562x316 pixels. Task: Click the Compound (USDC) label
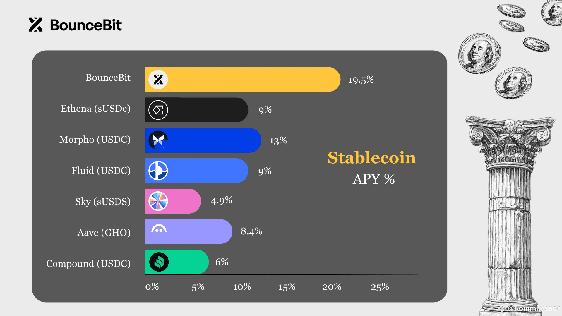[x=88, y=264]
